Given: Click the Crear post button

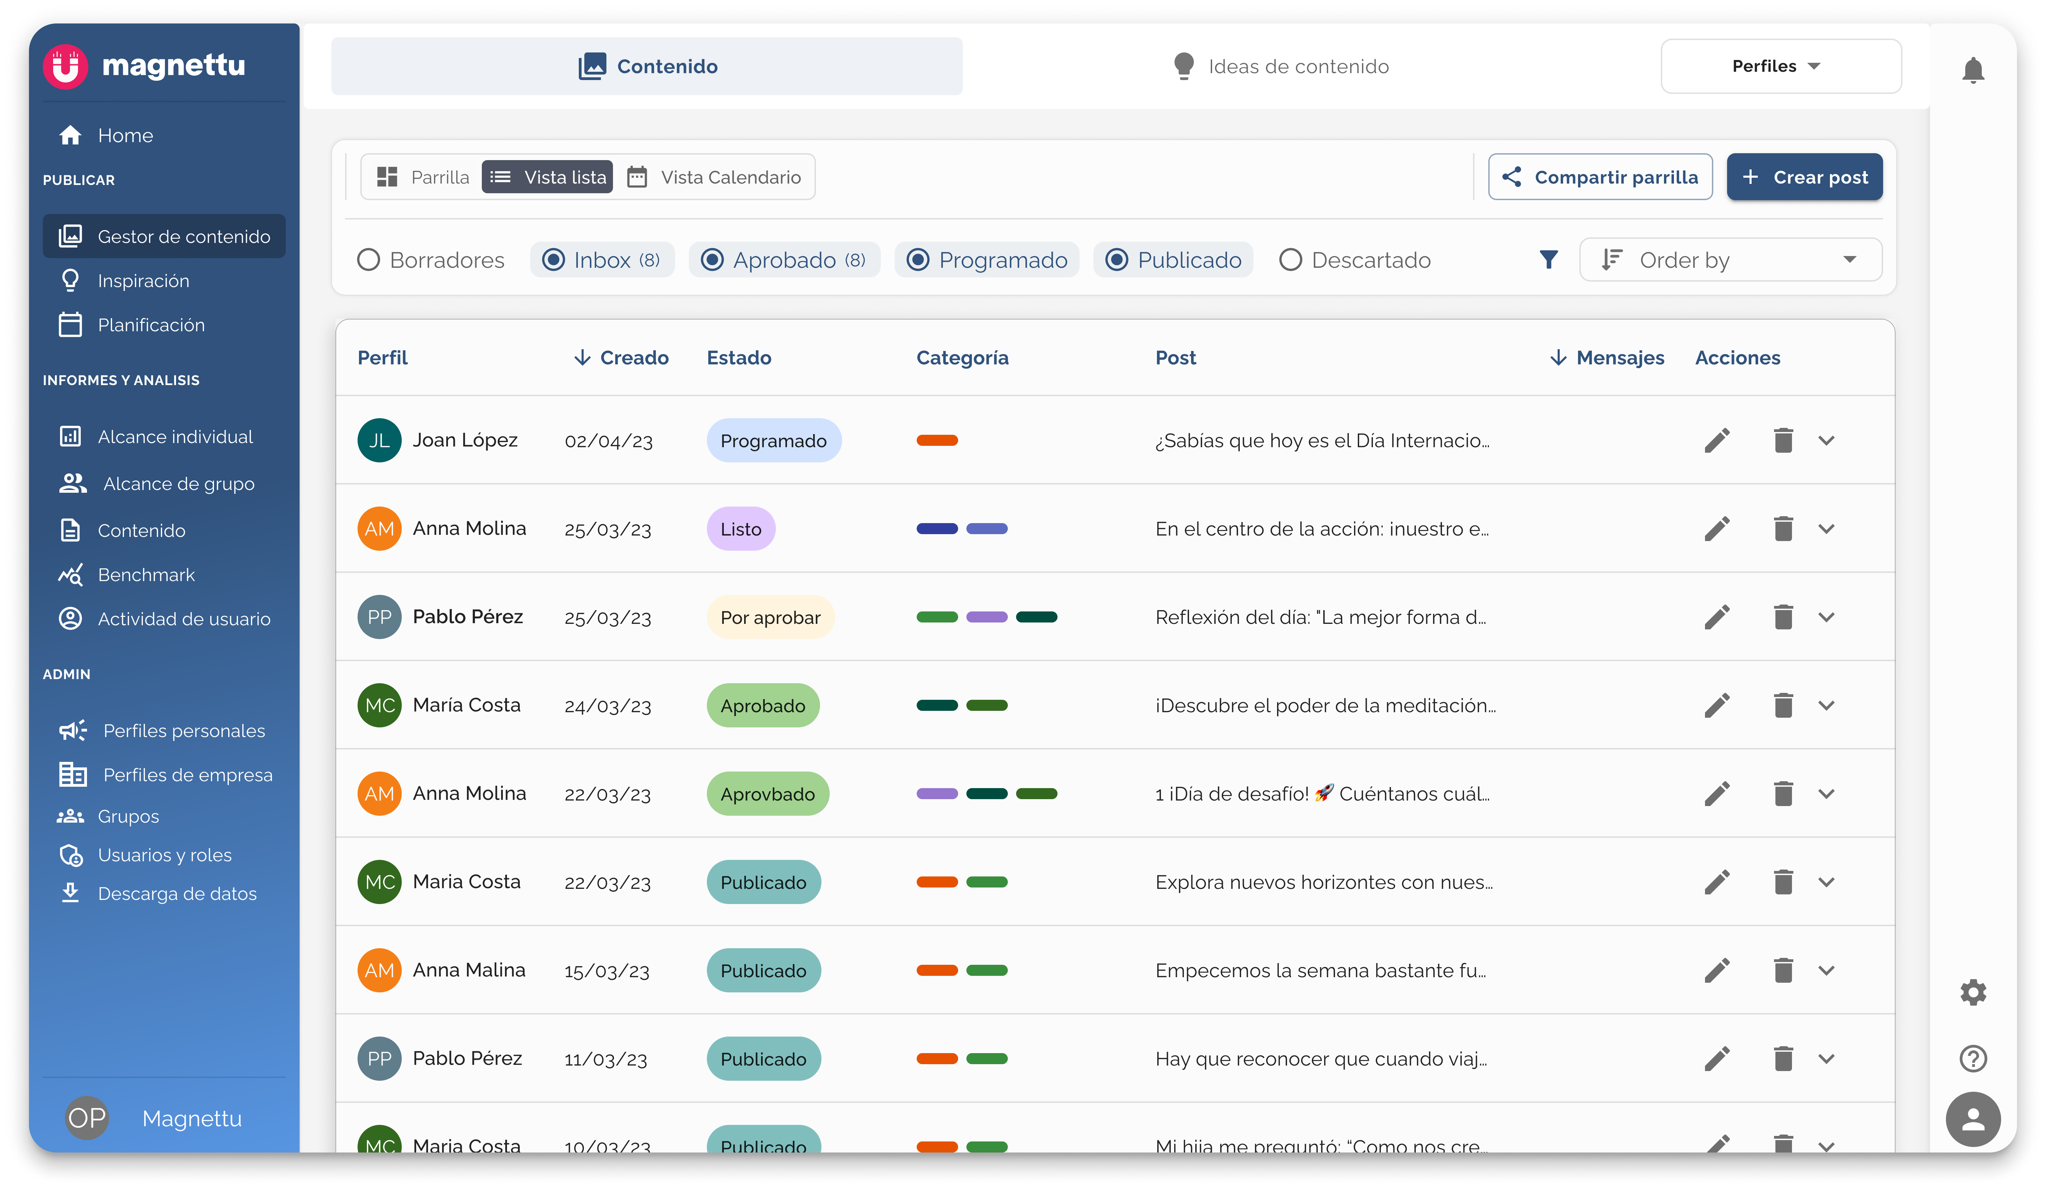Looking at the screenshot, I should (x=1804, y=177).
